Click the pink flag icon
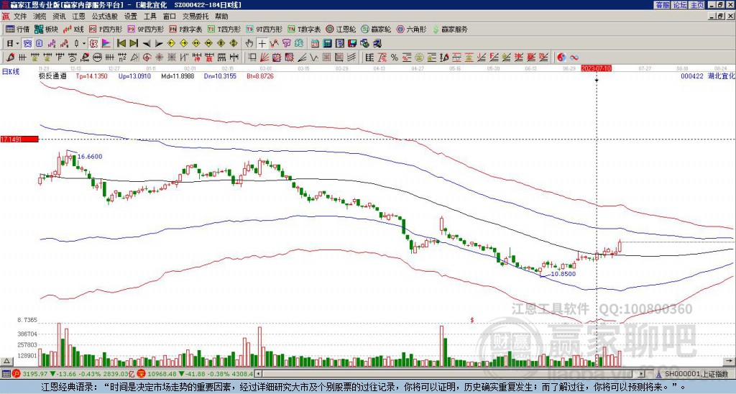The width and height of the screenshot is (736, 394). point(106,44)
